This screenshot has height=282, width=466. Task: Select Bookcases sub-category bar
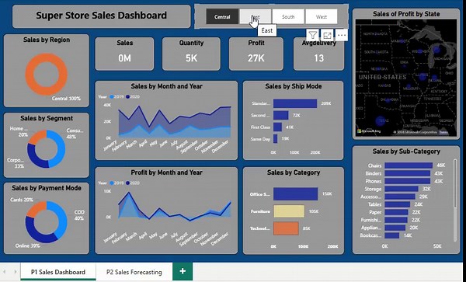coord(391,235)
